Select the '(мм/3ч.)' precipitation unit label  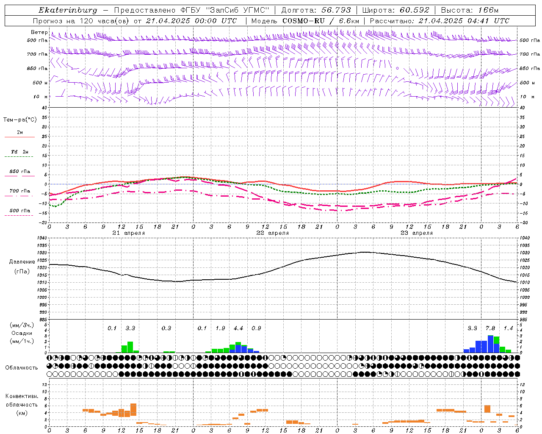[22, 325]
